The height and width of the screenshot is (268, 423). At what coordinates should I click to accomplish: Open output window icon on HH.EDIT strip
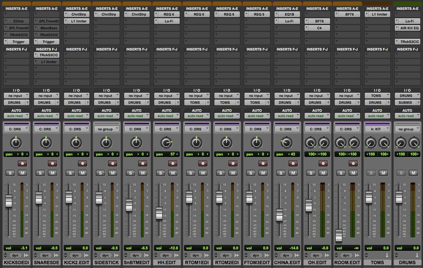tap(178, 103)
